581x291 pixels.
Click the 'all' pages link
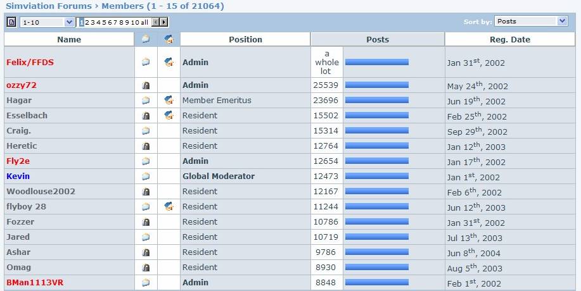[144, 22]
